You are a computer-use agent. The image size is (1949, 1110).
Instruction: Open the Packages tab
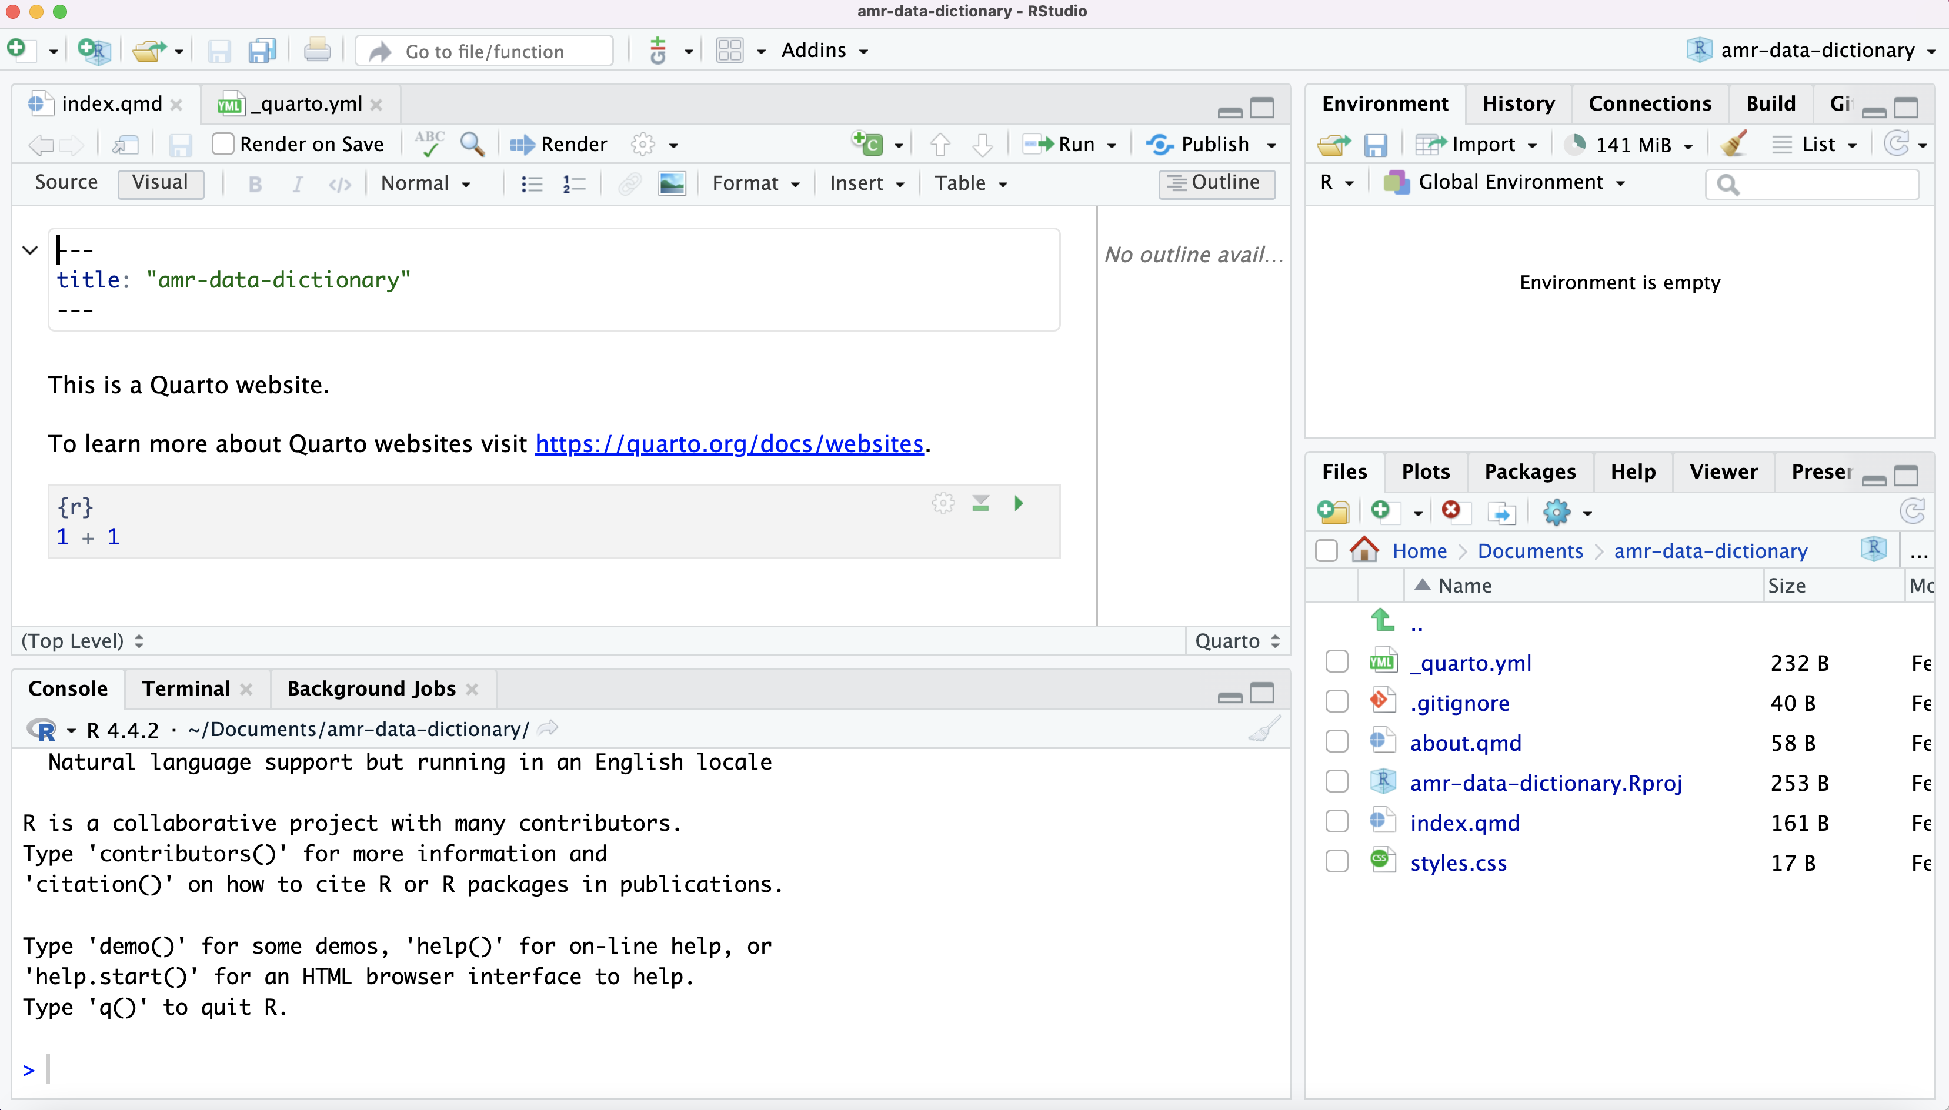point(1530,472)
